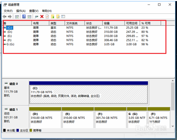This screenshot has height=140, width=177.
Task: Open the 查看(V) menu
Action: click(34, 11)
